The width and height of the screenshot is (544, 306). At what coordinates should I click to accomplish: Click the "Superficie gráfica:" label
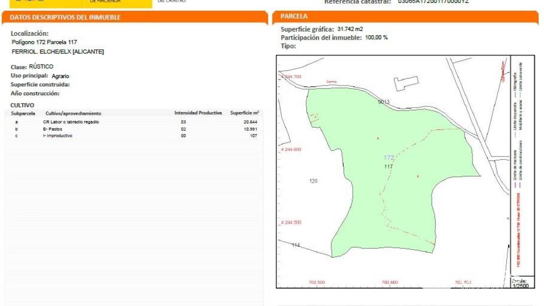point(307,29)
